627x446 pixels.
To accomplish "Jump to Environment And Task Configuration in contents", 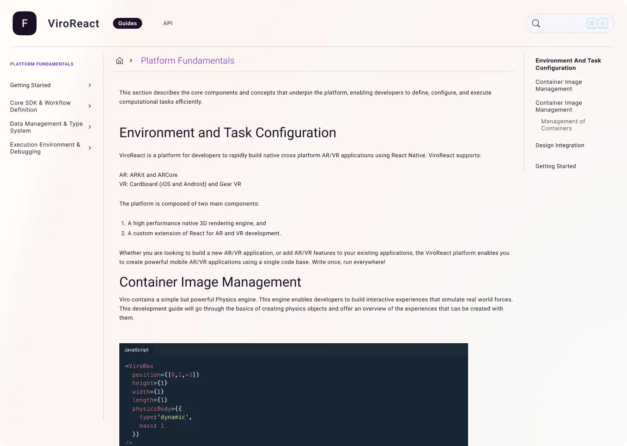I will pyautogui.click(x=568, y=64).
